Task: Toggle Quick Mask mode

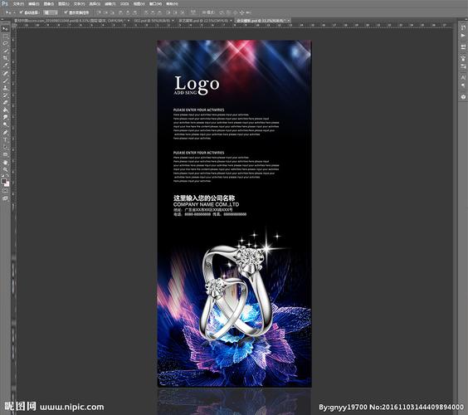Action: [5, 191]
